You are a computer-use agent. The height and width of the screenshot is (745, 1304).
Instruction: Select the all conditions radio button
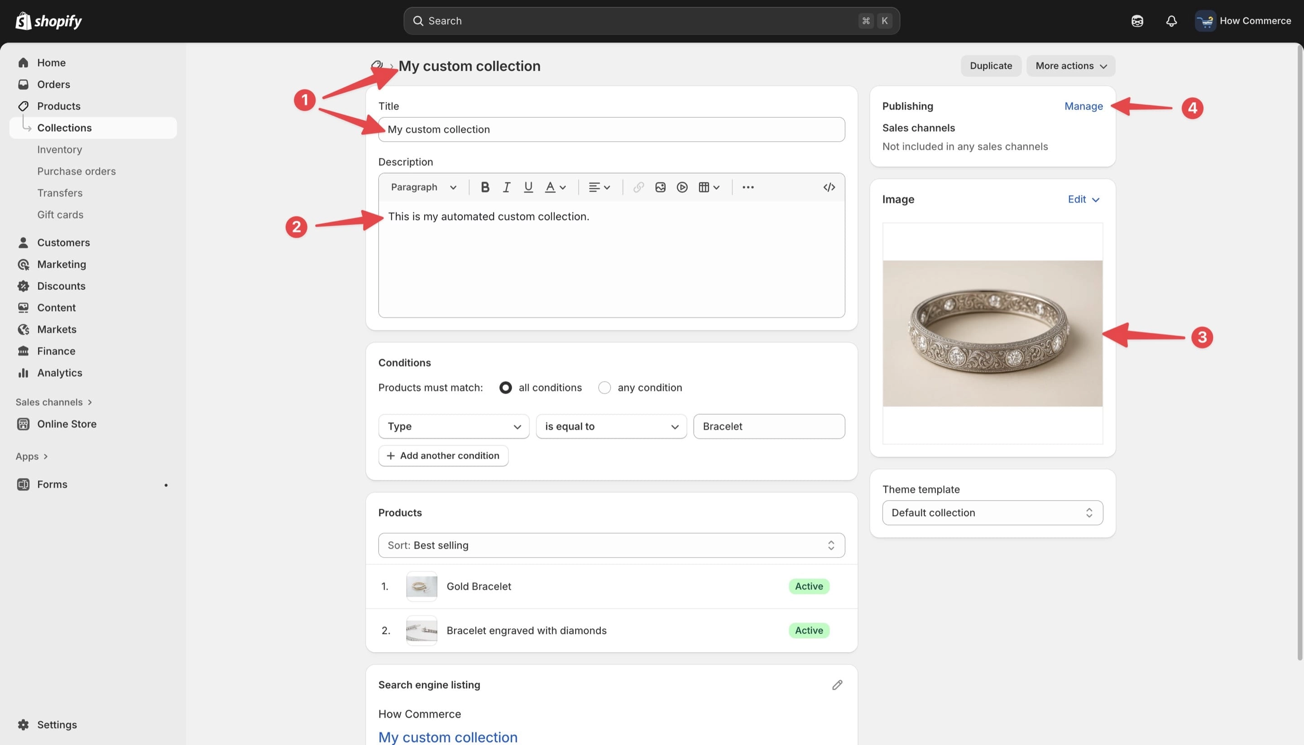(505, 388)
